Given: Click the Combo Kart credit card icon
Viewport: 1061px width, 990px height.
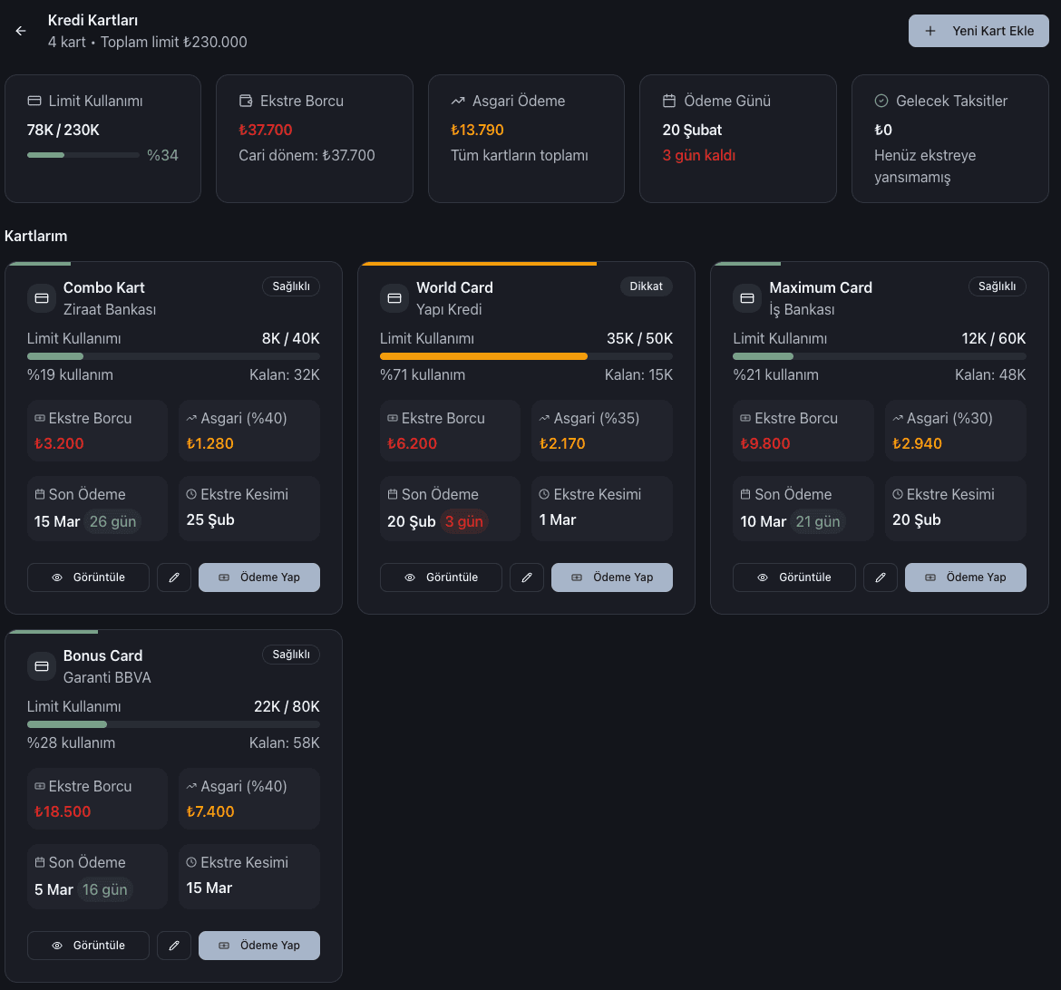Looking at the screenshot, I should pos(41,298).
